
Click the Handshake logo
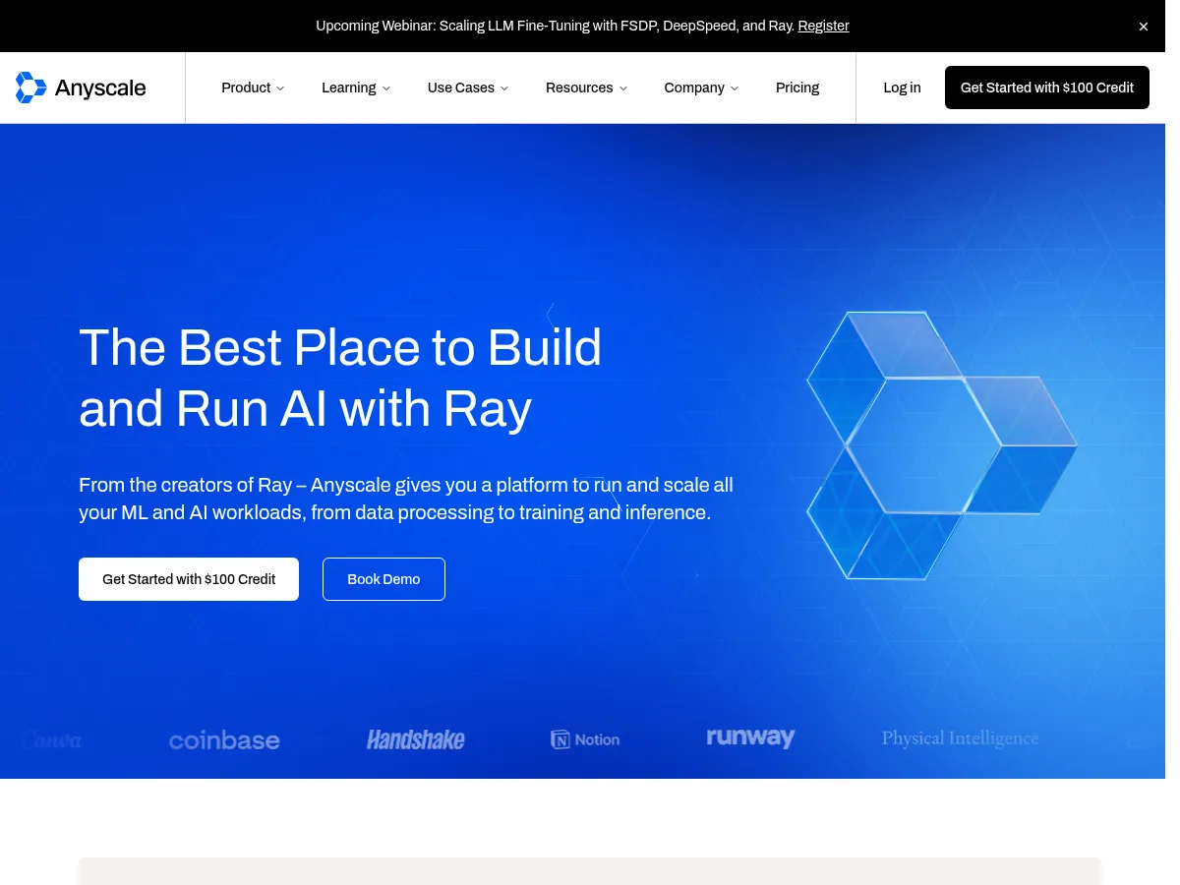pyautogui.click(x=415, y=739)
